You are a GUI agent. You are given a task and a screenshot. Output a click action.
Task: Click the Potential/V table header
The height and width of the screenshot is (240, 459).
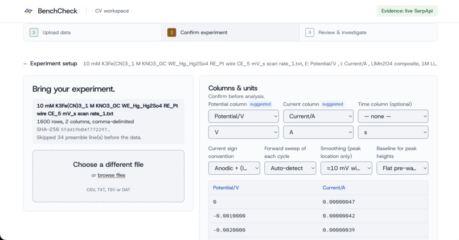(226, 188)
